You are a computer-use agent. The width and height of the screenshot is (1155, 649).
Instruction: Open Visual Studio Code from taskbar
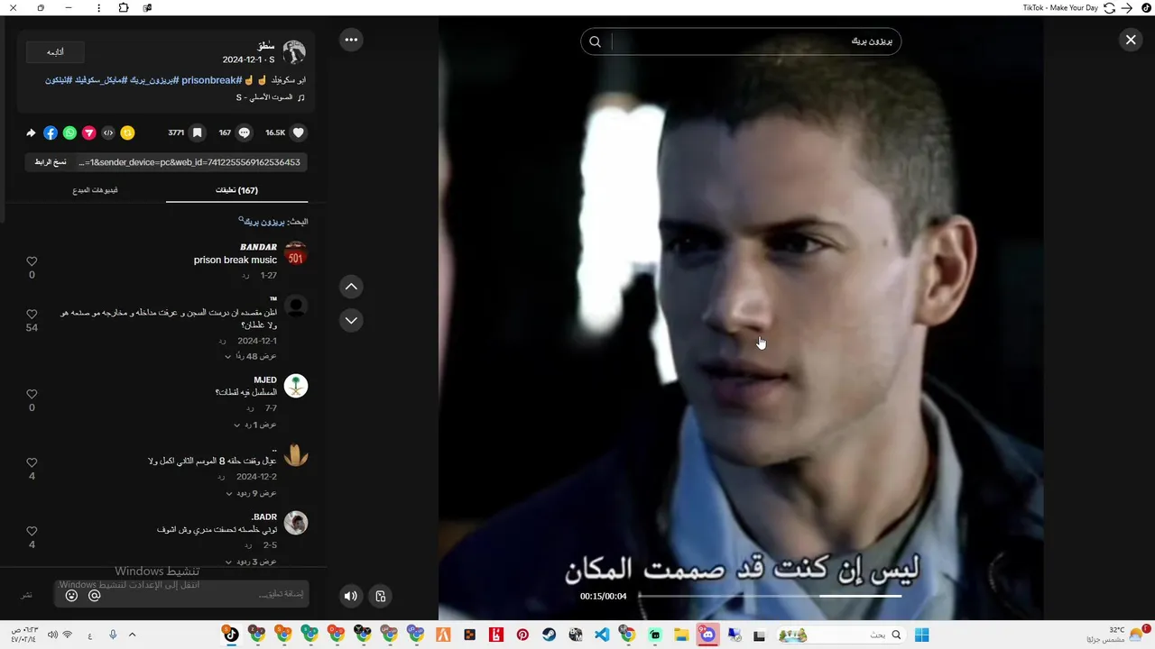pos(602,635)
